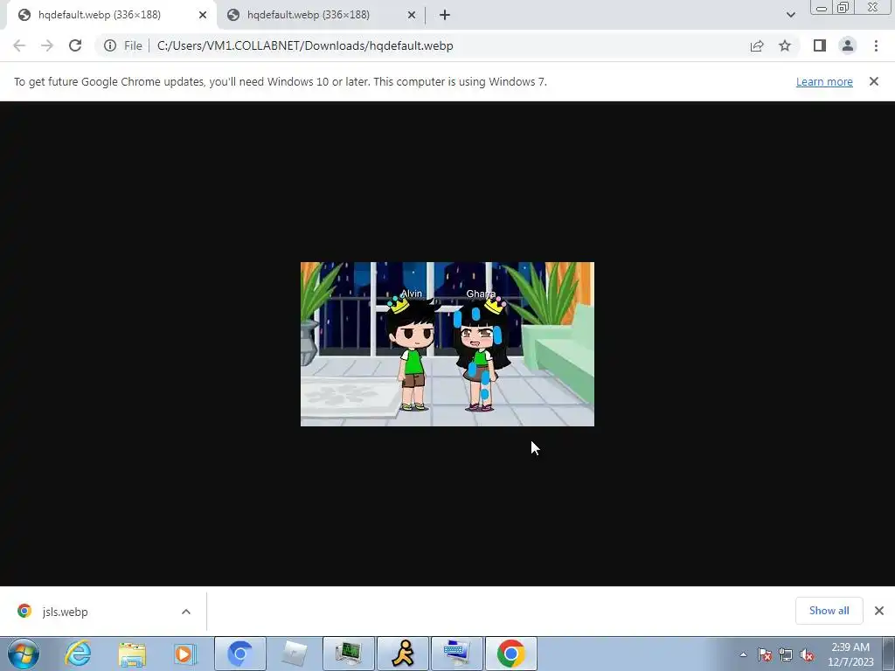View site information icon beside File
The width and height of the screenshot is (895, 671).
[109, 45]
